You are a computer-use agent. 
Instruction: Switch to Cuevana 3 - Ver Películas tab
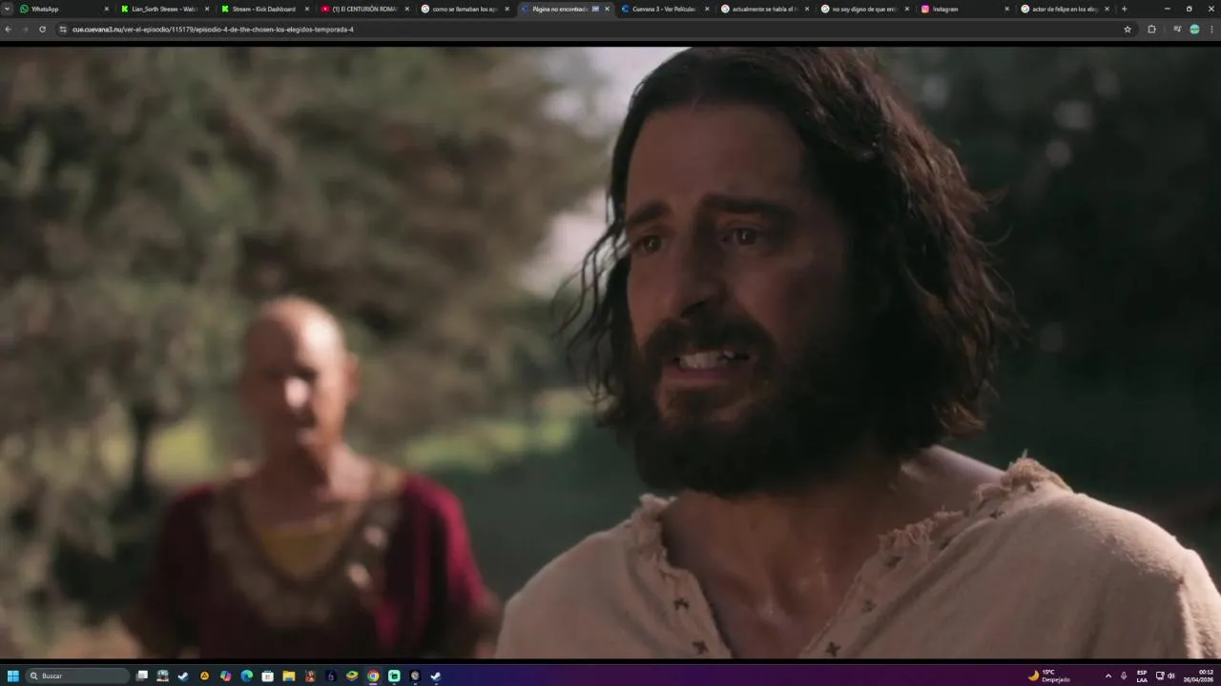(665, 9)
